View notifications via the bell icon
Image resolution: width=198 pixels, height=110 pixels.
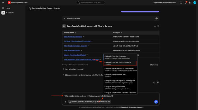pyautogui.click(x=186, y=3)
